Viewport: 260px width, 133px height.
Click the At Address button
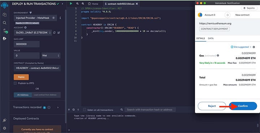coord(23,95)
